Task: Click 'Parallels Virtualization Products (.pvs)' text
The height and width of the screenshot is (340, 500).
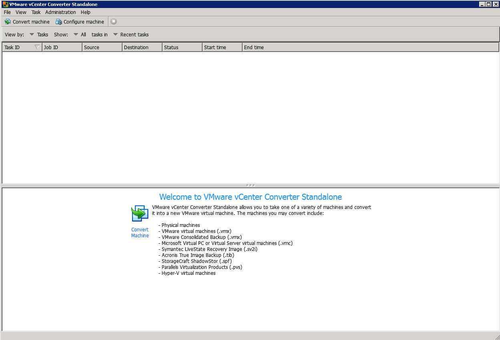Action: click(x=202, y=267)
